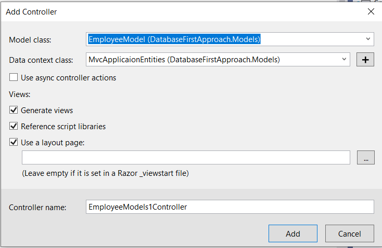Viewport: 382px width, 248px height.
Task: Expand the Data context class dropdown arrow
Action: click(x=344, y=59)
